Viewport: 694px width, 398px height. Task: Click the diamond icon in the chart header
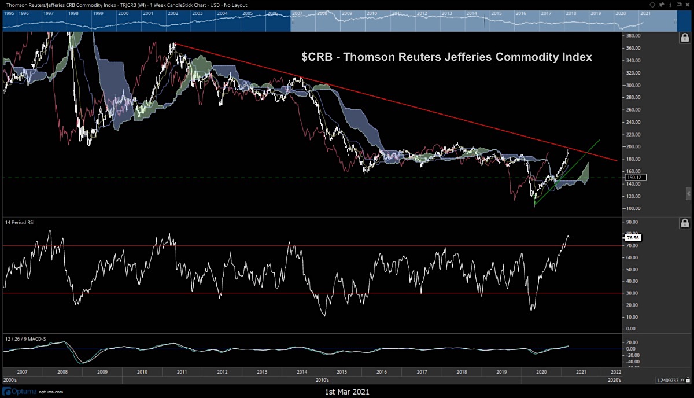tap(652, 5)
